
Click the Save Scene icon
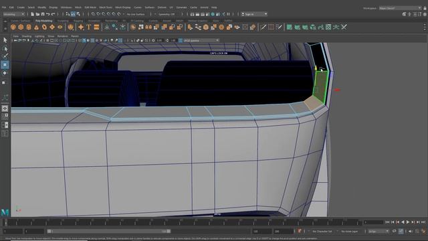[x=43, y=14]
